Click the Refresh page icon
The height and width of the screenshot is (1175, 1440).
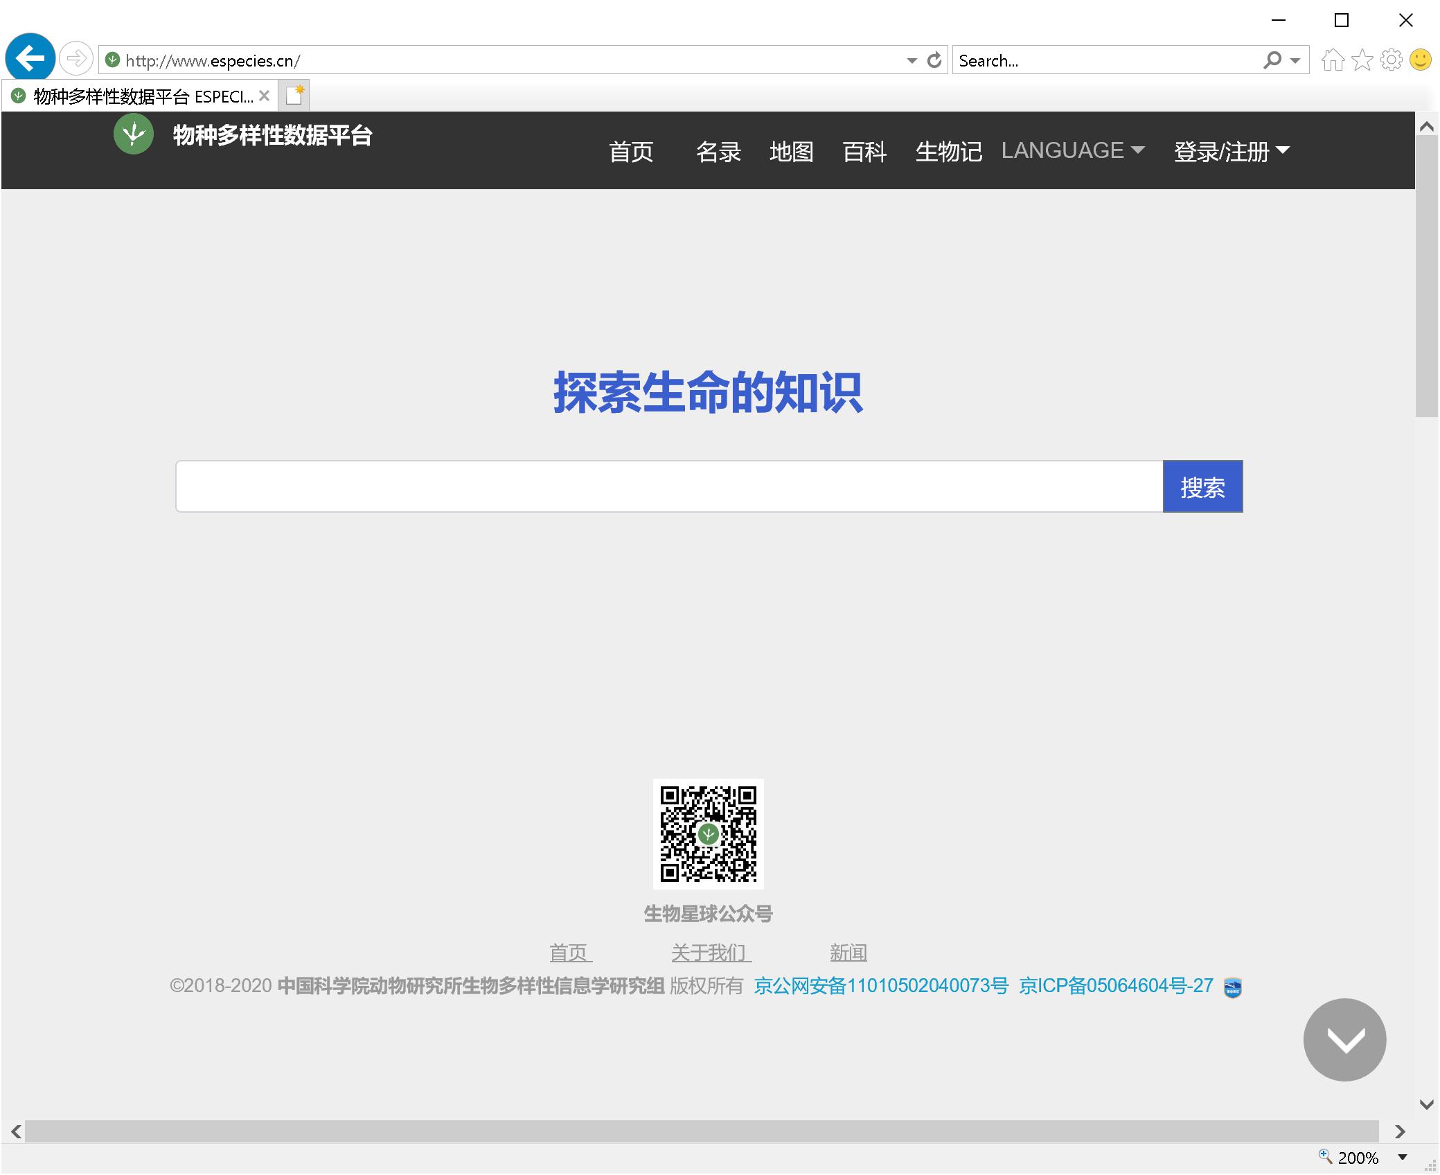[934, 60]
